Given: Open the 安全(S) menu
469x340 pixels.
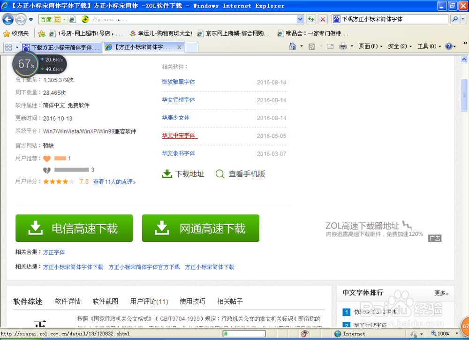Looking at the screenshot, I should 400,46.
